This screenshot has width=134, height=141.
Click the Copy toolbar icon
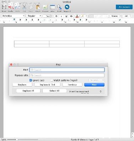coord(31,7)
